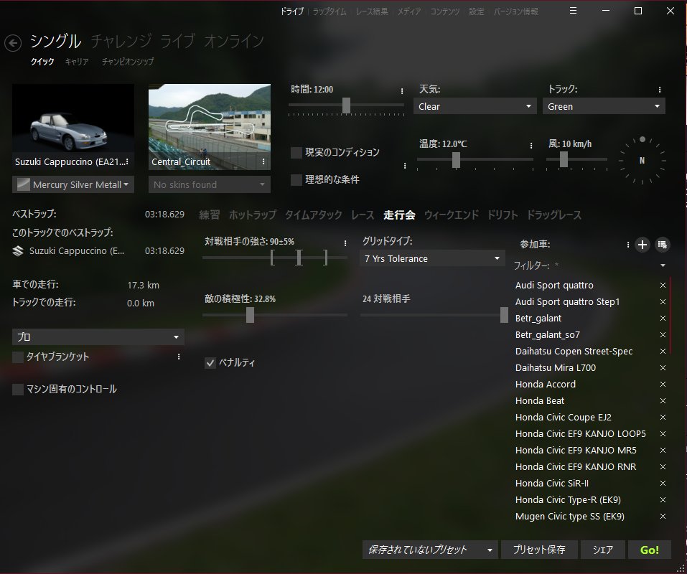This screenshot has height=574, width=687.
Task: Click the Go! button
Action: (650, 550)
